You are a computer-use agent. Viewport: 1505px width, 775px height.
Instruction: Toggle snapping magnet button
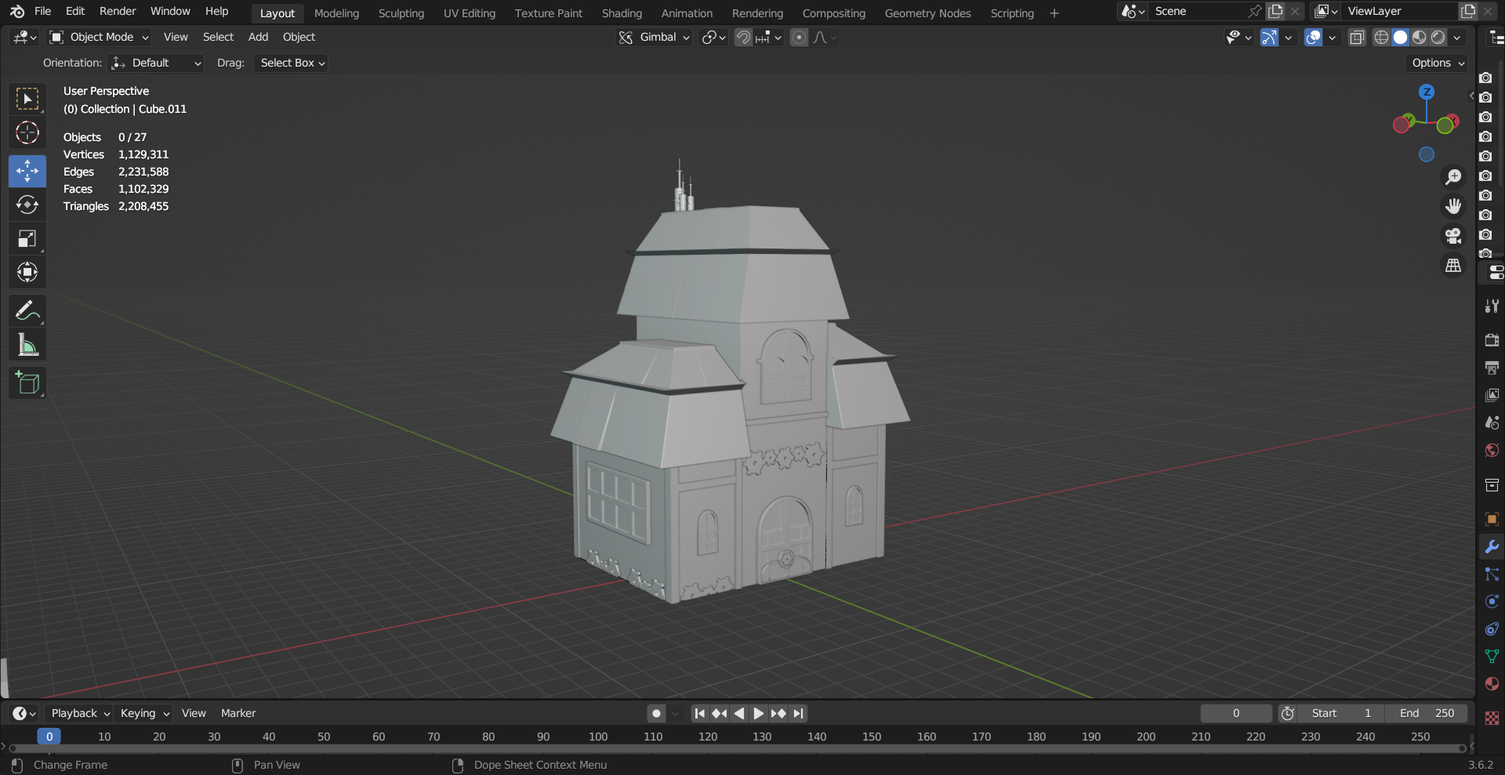pyautogui.click(x=743, y=38)
